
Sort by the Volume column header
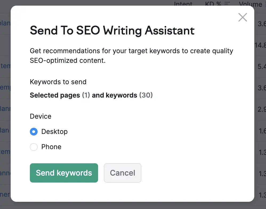pyautogui.click(x=251, y=4)
